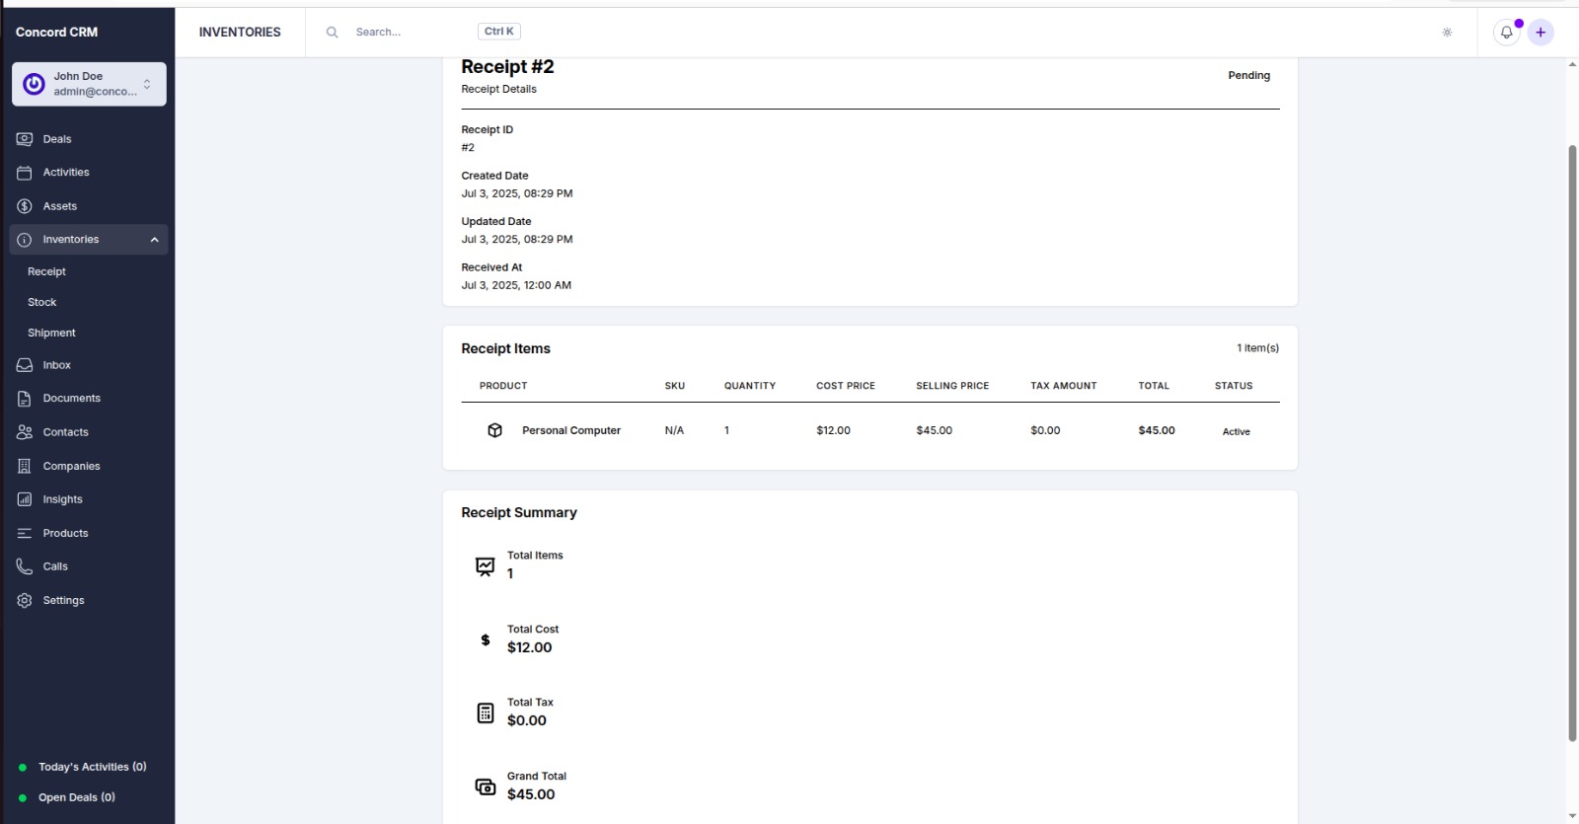Open the Open Deals link
This screenshot has height=824, width=1579.
coord(76,797)
